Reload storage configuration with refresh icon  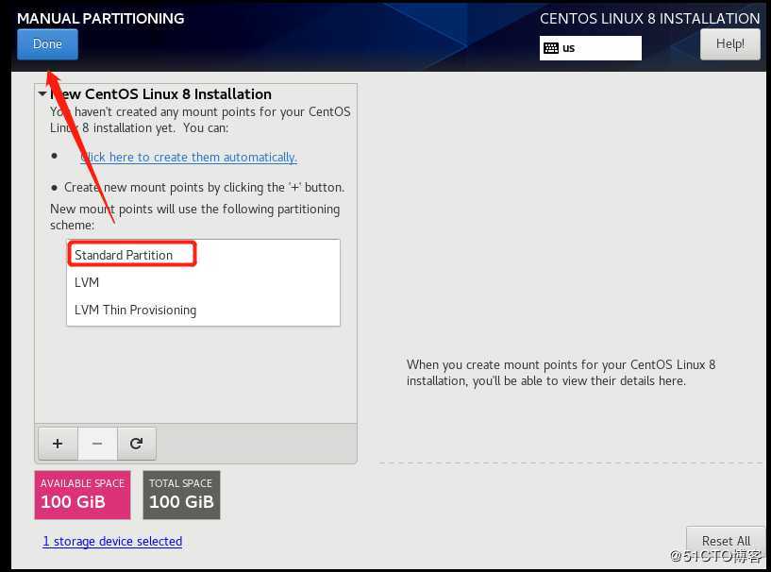tap(136, 444)
